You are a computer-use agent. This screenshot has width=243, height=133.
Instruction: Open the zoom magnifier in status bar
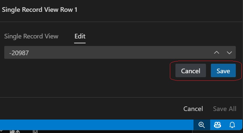(202, 124)
